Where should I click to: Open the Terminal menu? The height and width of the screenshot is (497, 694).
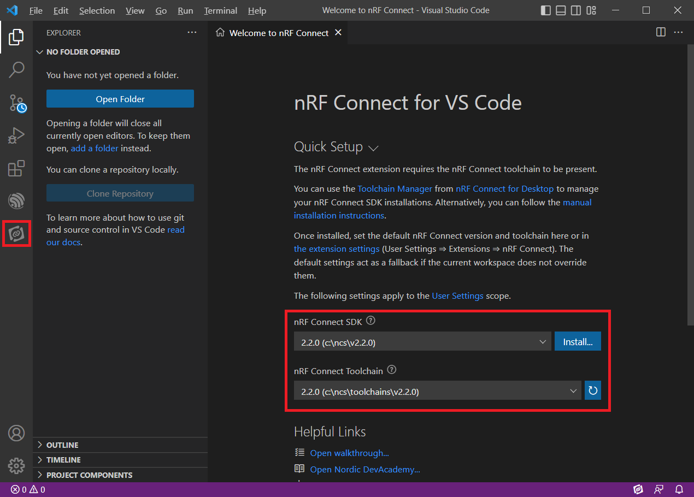pyautogui.click(x=220, y=10)
